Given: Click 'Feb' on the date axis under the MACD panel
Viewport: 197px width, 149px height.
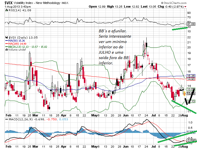Looking at the screenshot, I should 8,146.
